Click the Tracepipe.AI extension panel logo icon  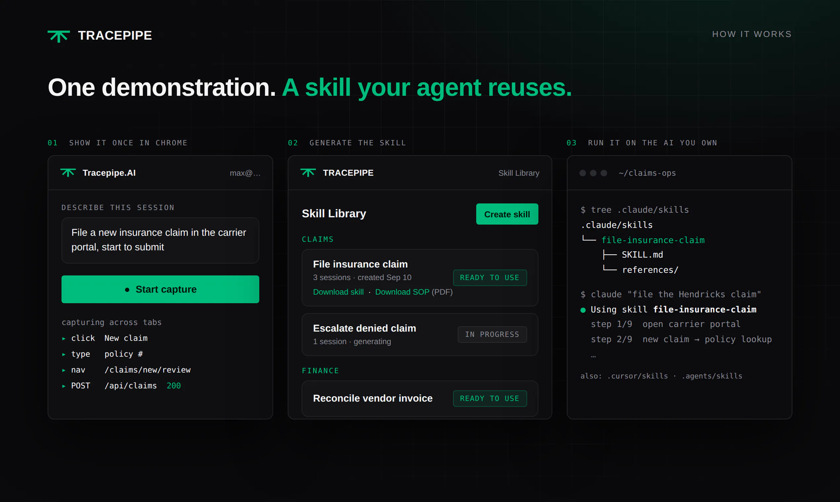pyautogui.click(x=68, y=172)
